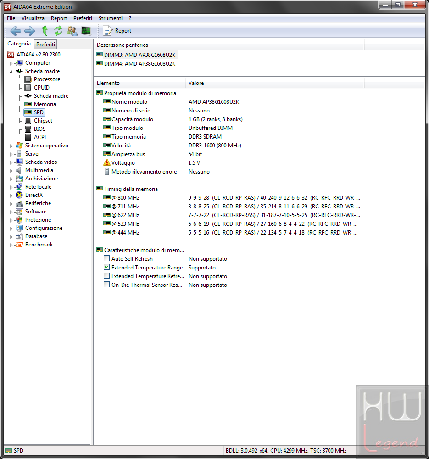Open the File menu

tap(11, 18)
